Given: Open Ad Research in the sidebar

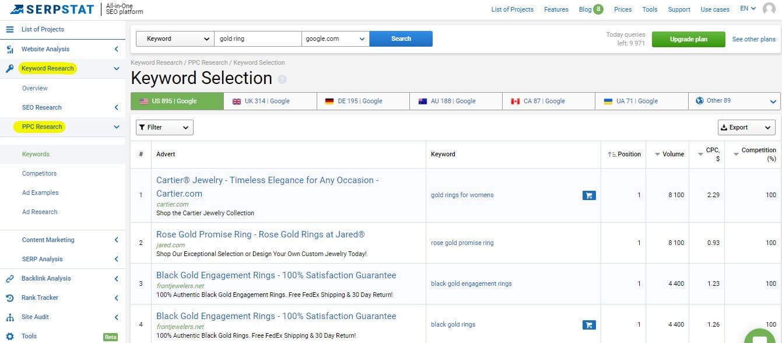Looking at the screenshot, I should (x=40, y=212).
